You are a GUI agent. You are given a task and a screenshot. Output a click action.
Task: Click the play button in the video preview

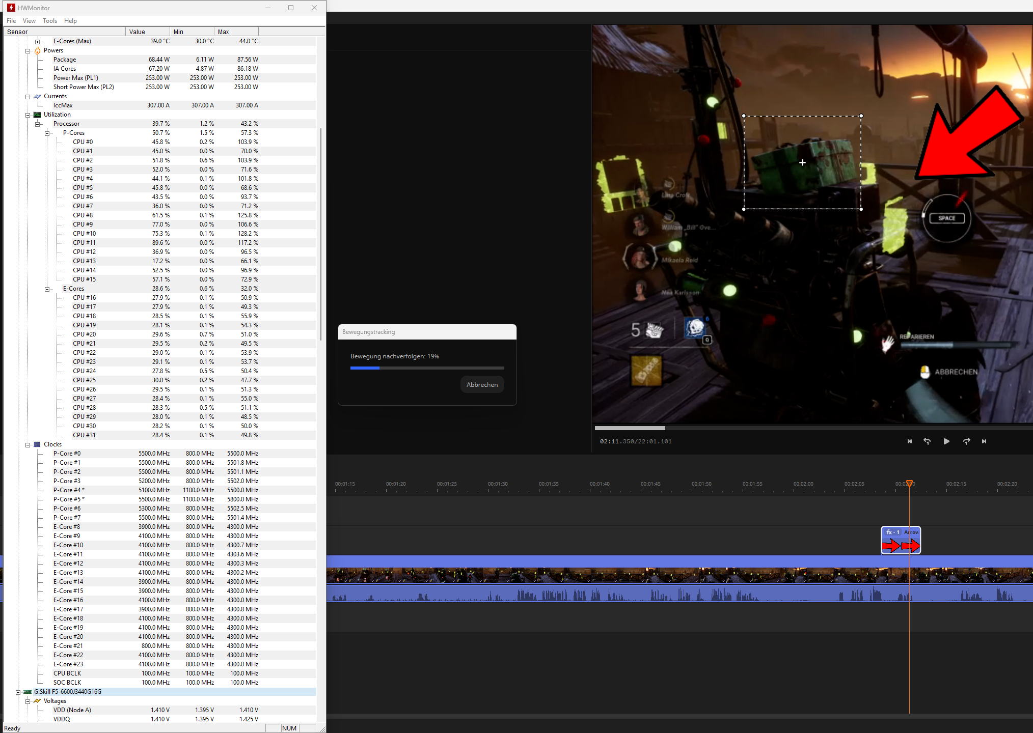946,441
